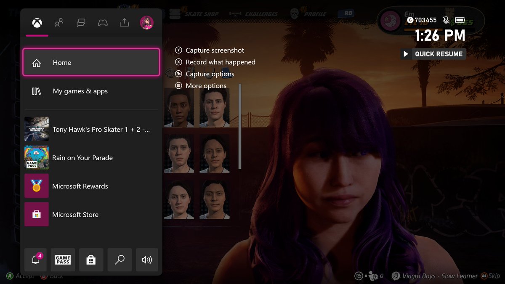Select the bottom-right face preset
Screen dimensions: 505x284
[x=215, y=199]
